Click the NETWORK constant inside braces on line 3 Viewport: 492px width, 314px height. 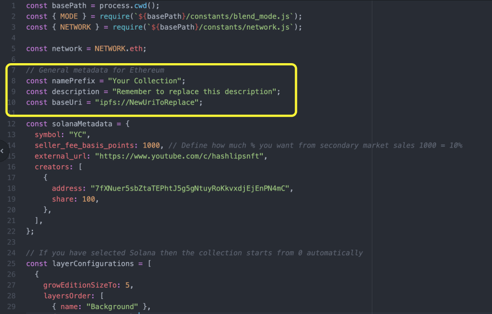click(x=75, y=27)
